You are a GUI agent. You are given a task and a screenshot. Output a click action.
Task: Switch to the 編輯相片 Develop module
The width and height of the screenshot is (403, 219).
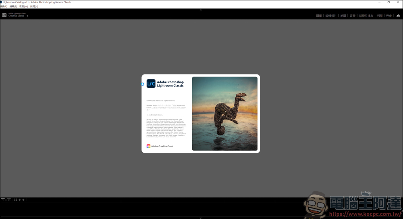pyautogui.click(x=331, y=16)
